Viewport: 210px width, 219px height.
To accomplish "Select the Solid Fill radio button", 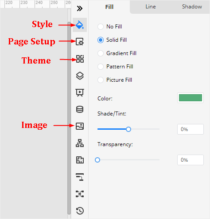I will [101, 40].
